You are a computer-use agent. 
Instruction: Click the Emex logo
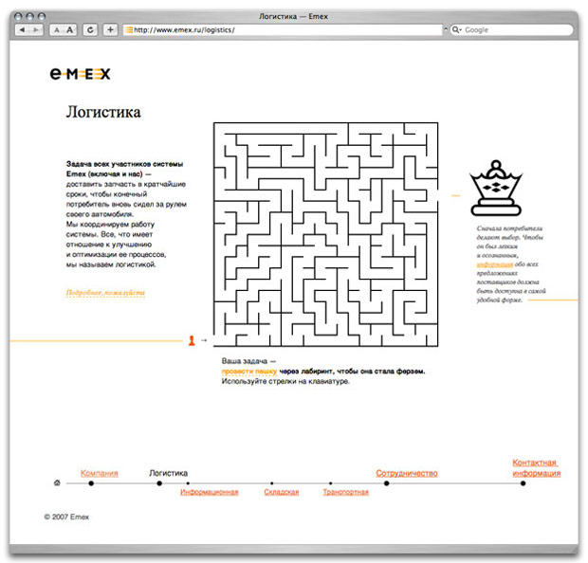[81, 73]
